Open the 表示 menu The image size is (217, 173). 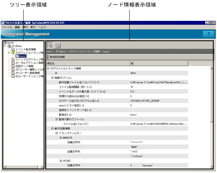33,27
